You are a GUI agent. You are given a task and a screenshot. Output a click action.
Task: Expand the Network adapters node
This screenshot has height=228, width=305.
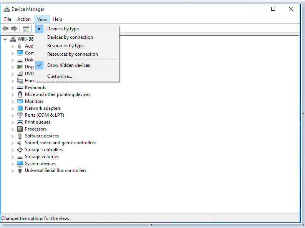pyautogui.click(x=12, y=109)
